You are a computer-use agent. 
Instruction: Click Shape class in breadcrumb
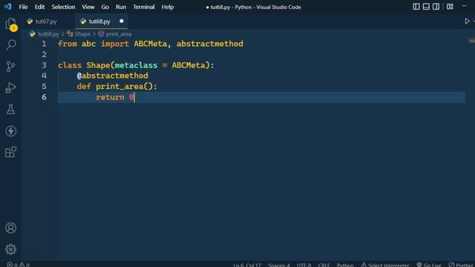[82, 34]
